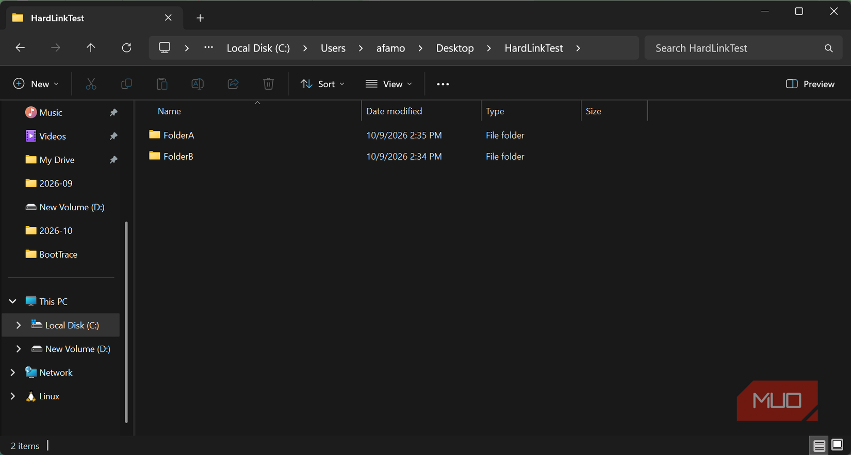851x455 pixels.
Task: Click the Forward navigation arrow
Action: 56,48
